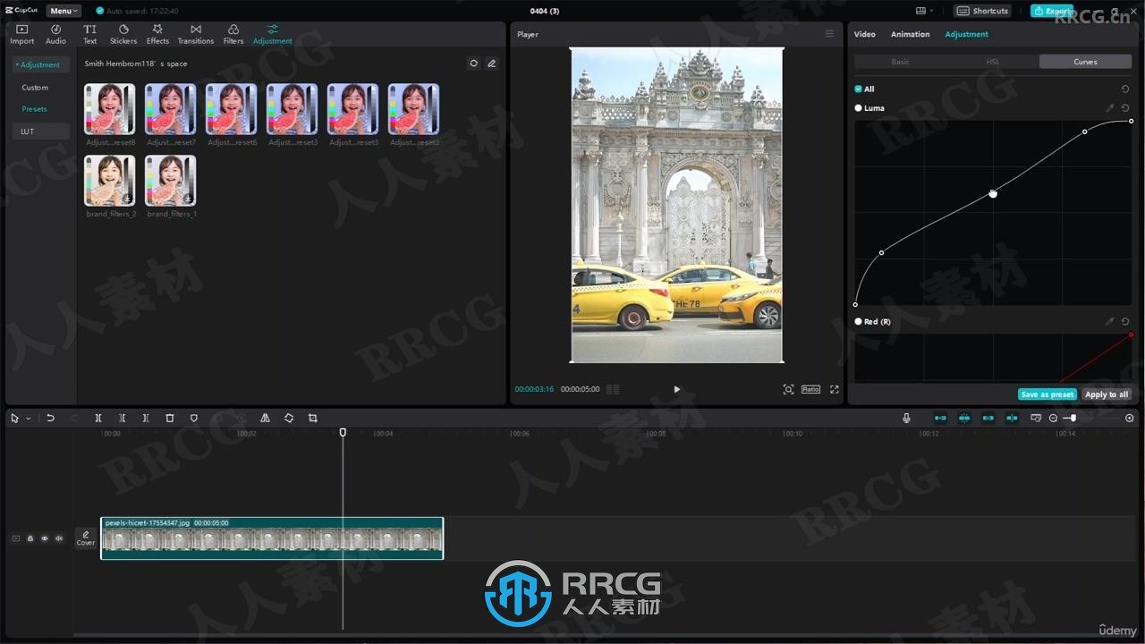The image size is (1145, 644).
Task: Click the marker shield icon in timeline toolbar
Action: 194,418
